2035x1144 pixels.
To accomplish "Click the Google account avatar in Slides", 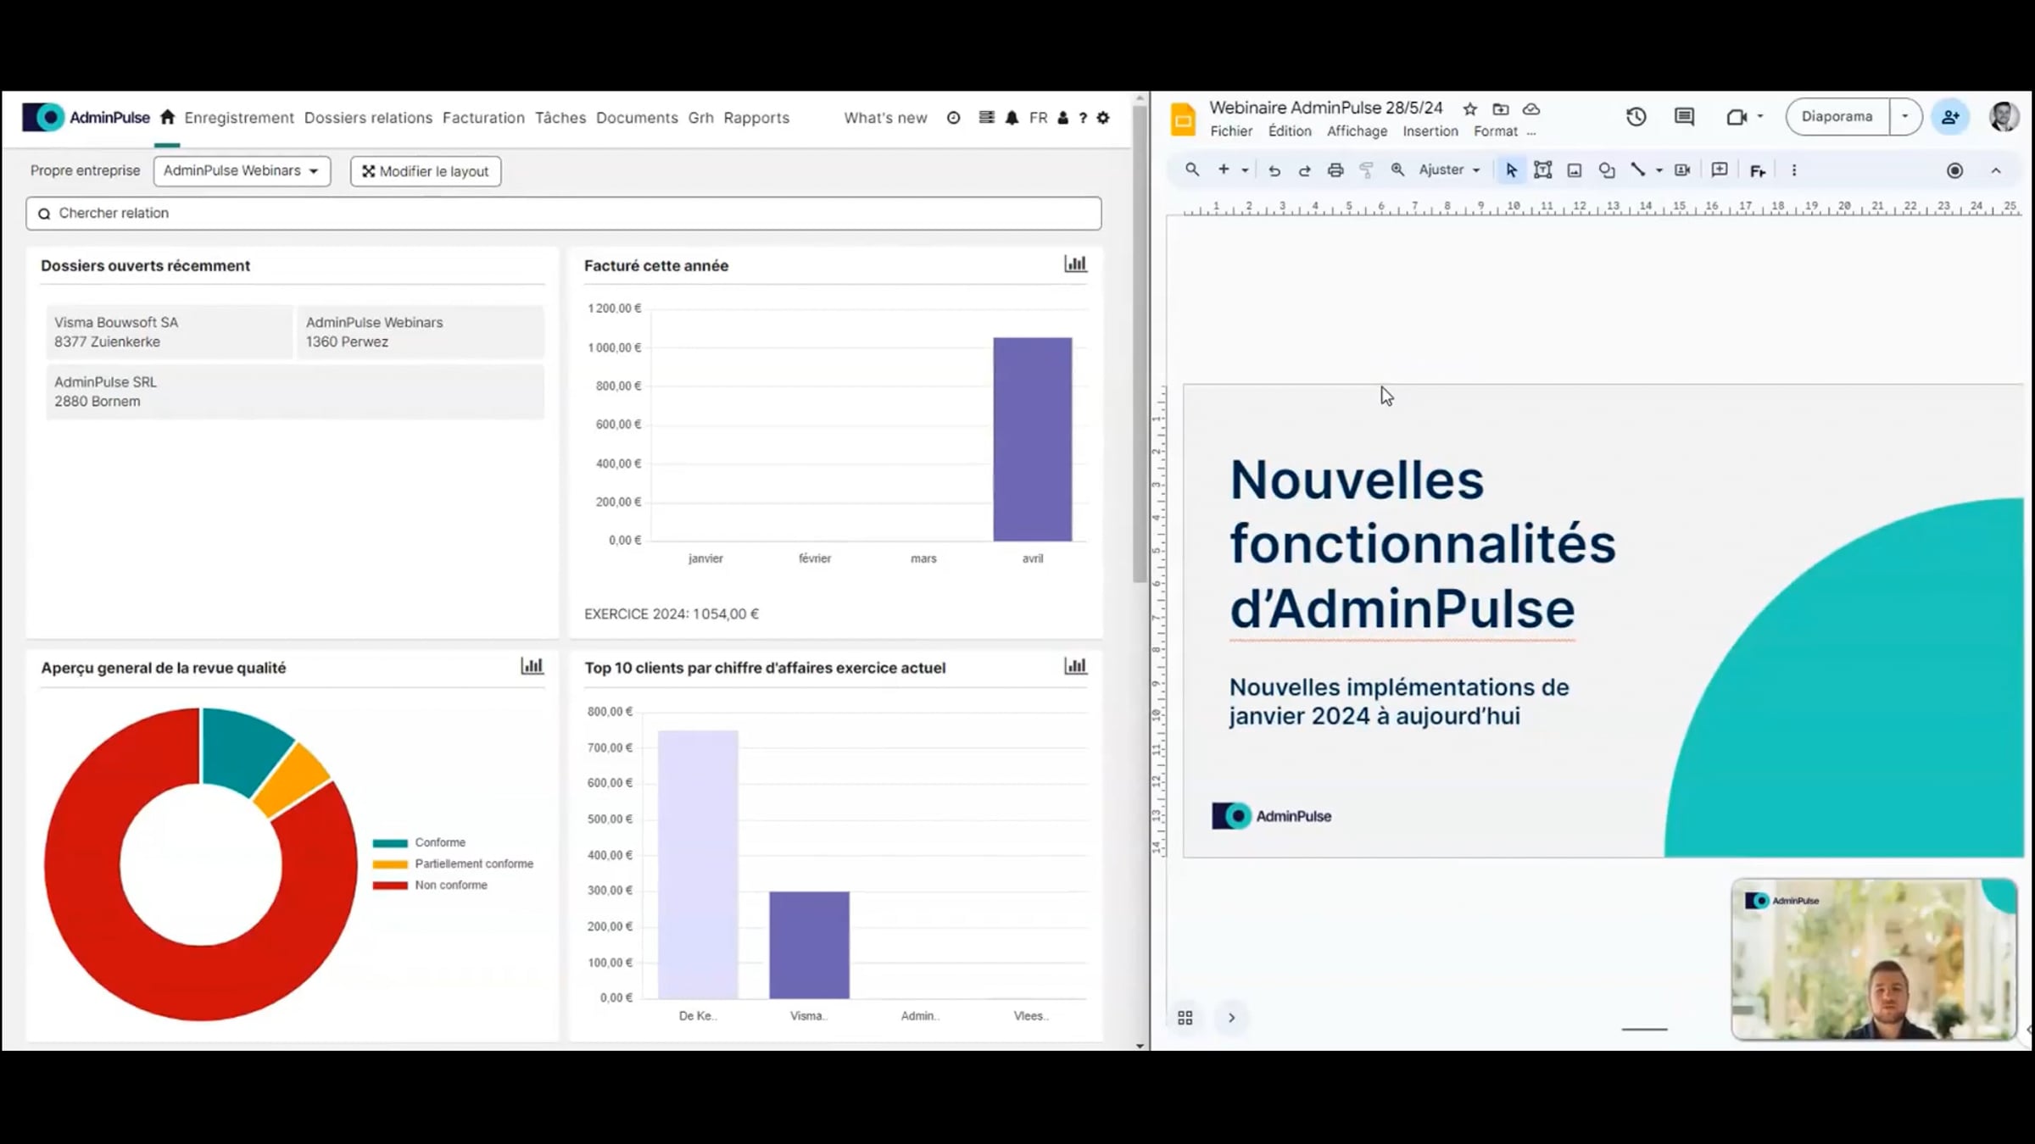I will [x=2004, y=117].
